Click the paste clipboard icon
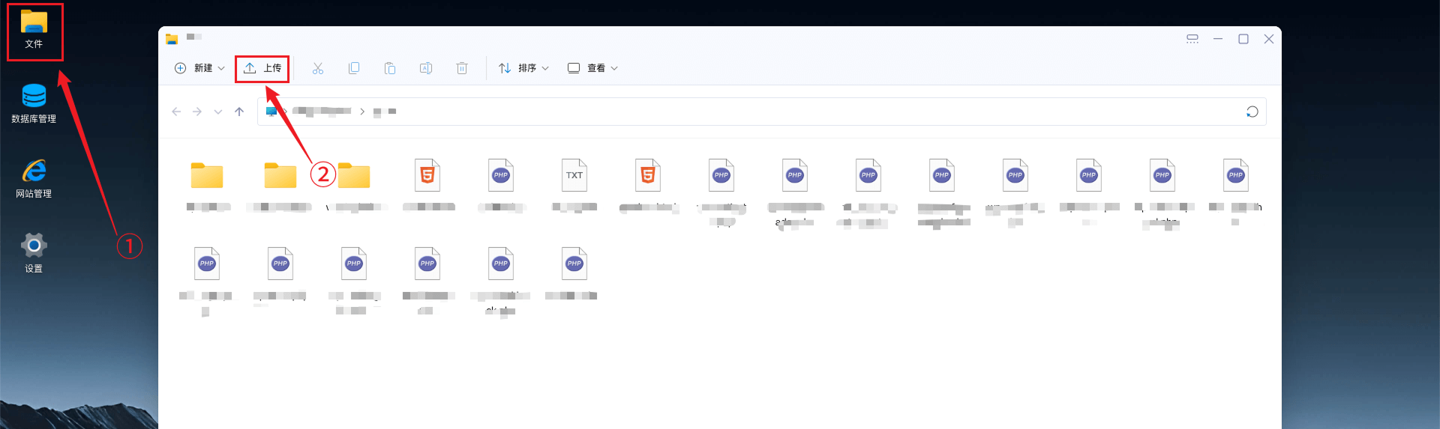 click(390, 68)
